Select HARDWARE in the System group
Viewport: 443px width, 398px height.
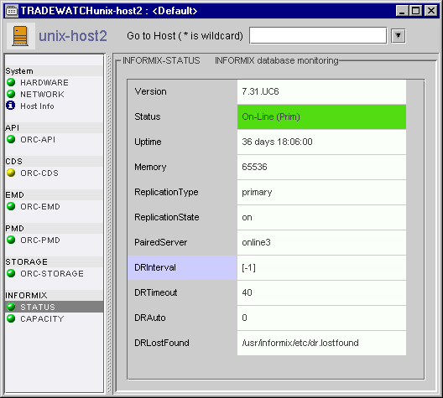point(44,83)
